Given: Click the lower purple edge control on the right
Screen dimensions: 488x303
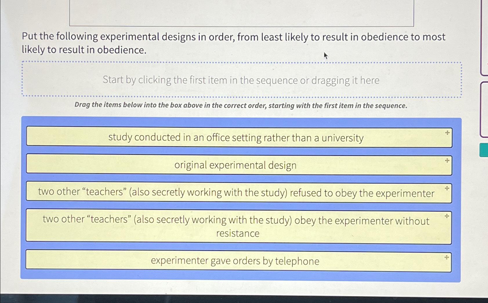Looking at the screenshot, I should point(485,107).
